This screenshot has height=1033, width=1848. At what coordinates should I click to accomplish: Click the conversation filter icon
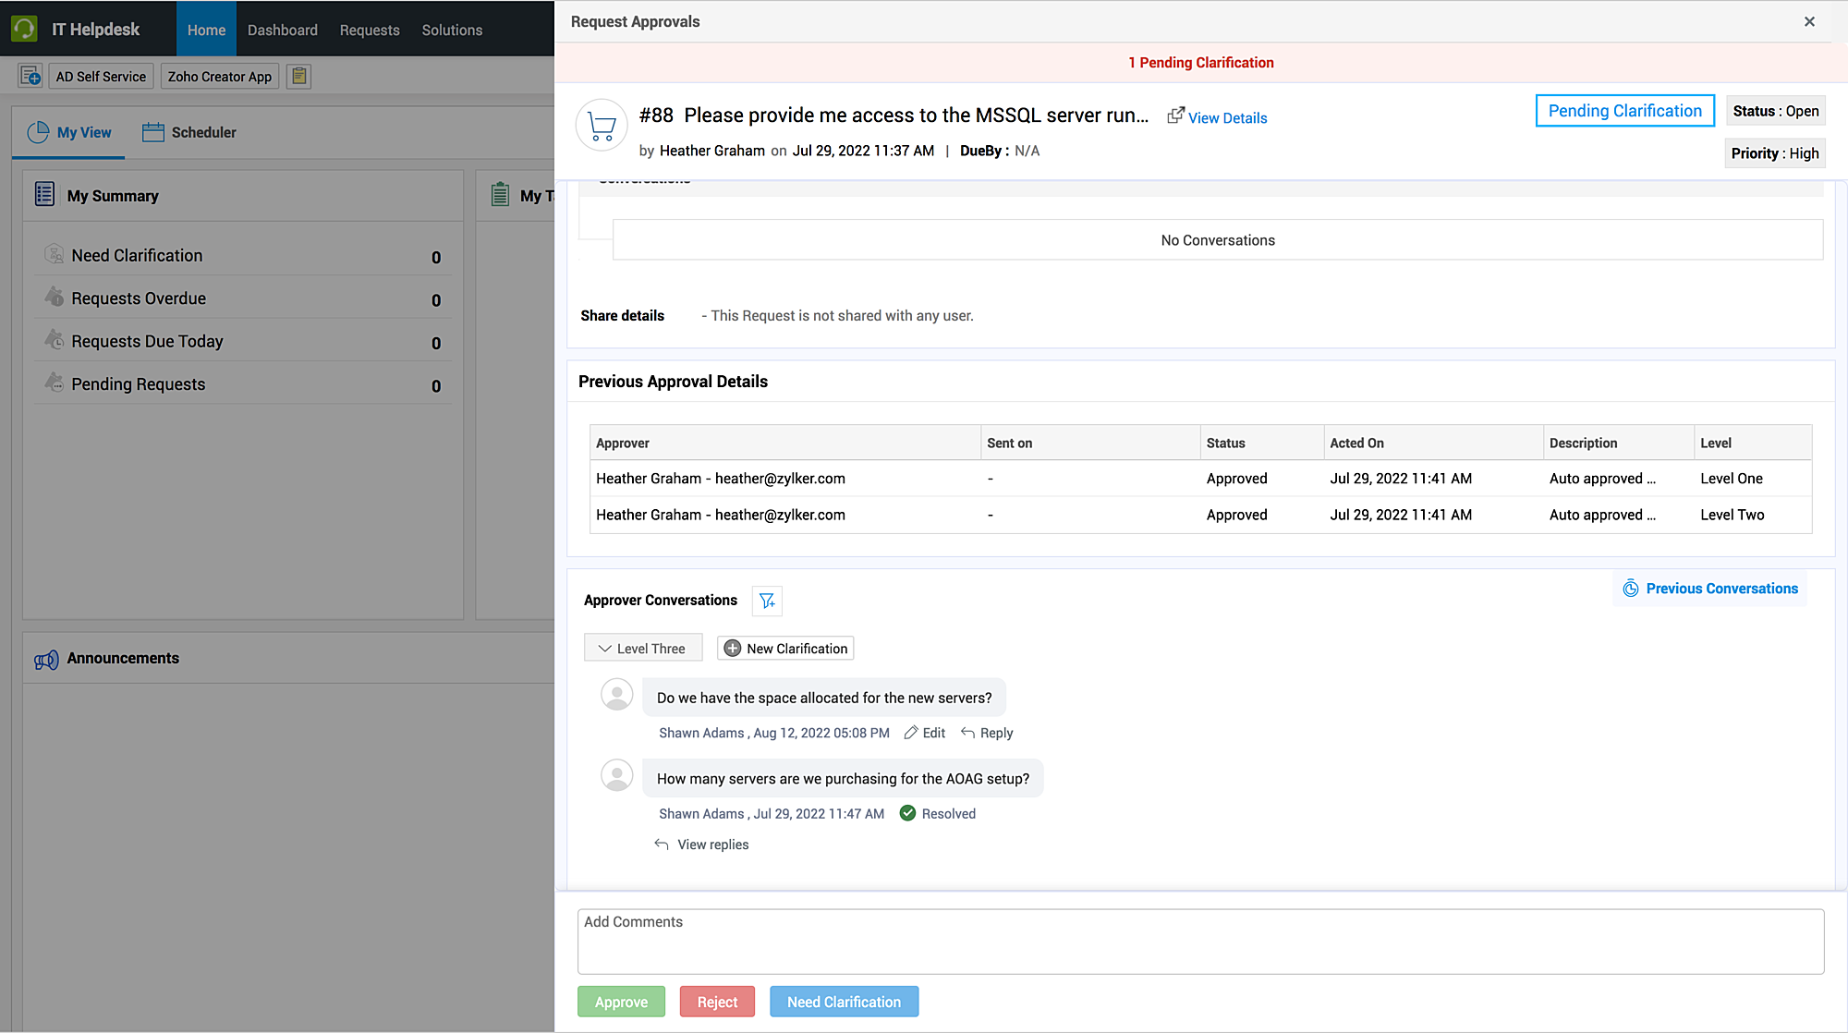pyautogui.click(x=767, y=601)
